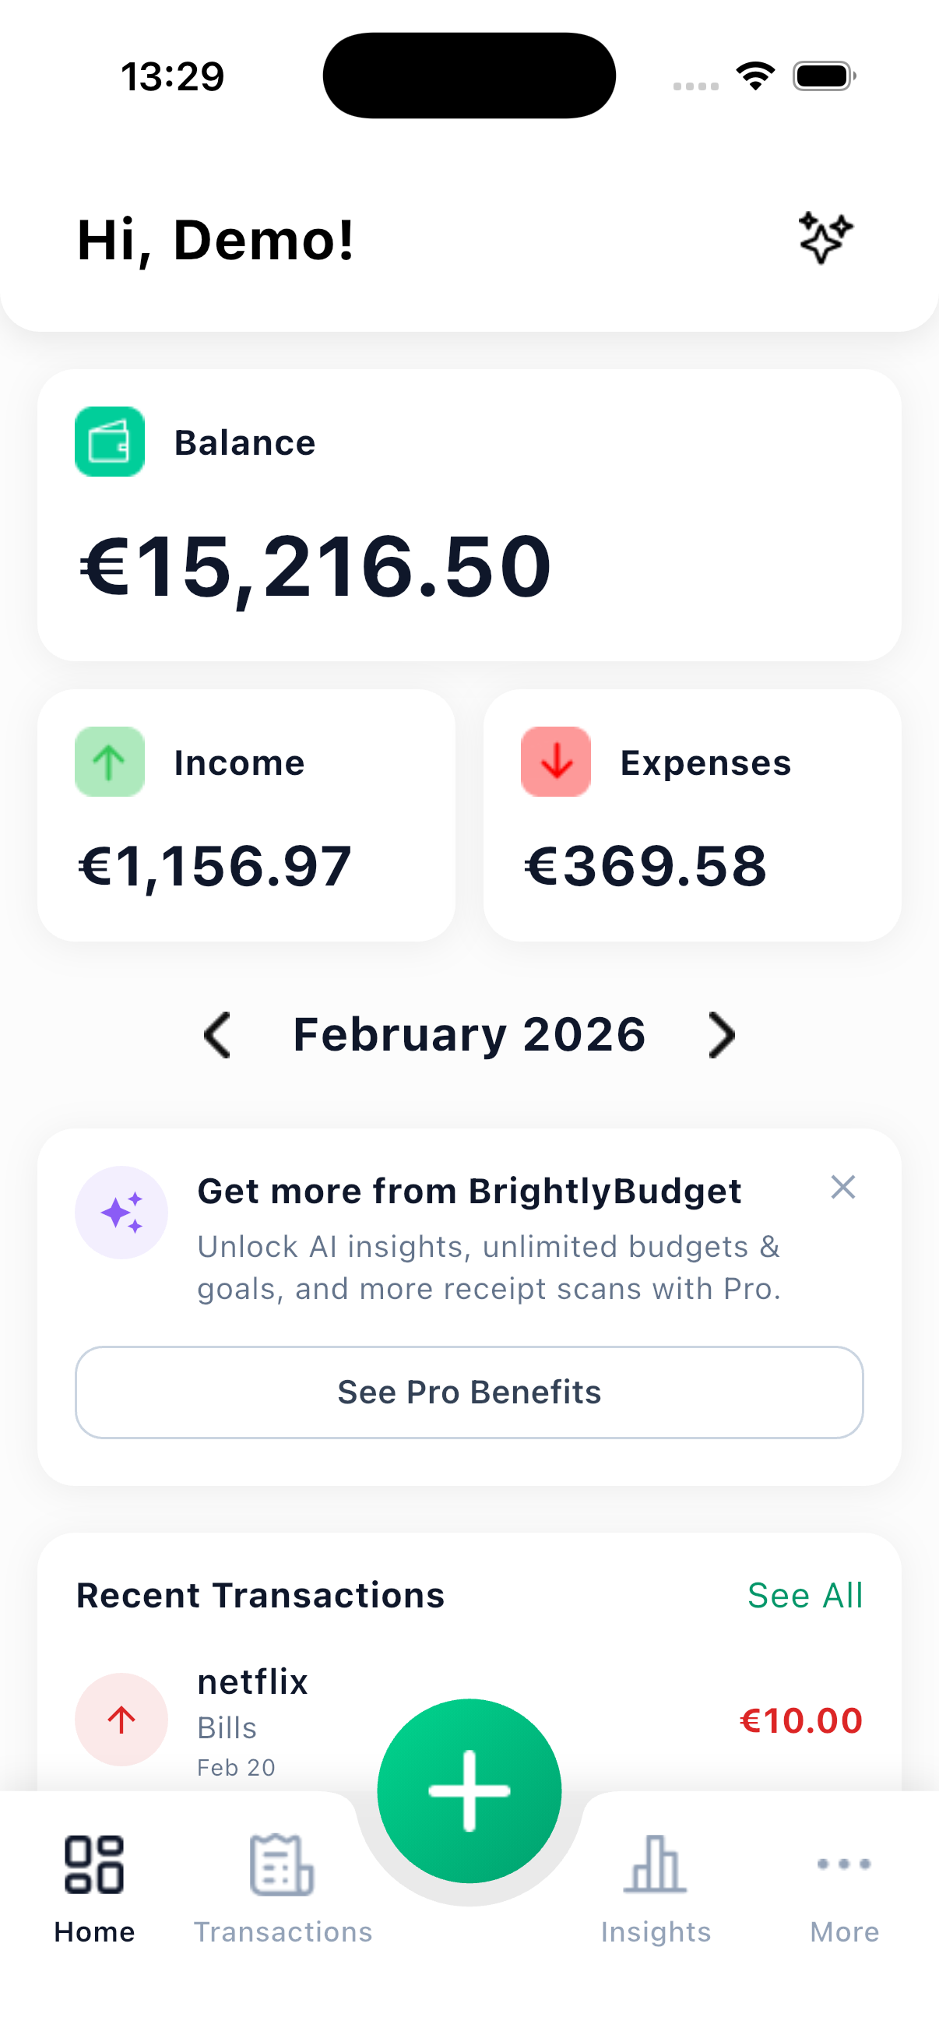This screenshot has width=939, height=2042.
Task: Open the AI sparkle icon beside greeting
Action: (824, 236)
